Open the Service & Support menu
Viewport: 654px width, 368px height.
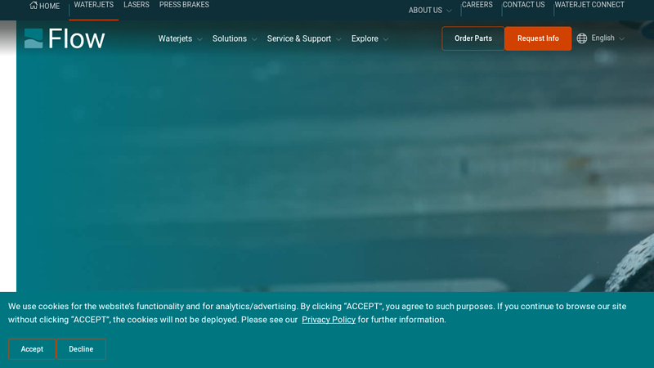[303, 38]
